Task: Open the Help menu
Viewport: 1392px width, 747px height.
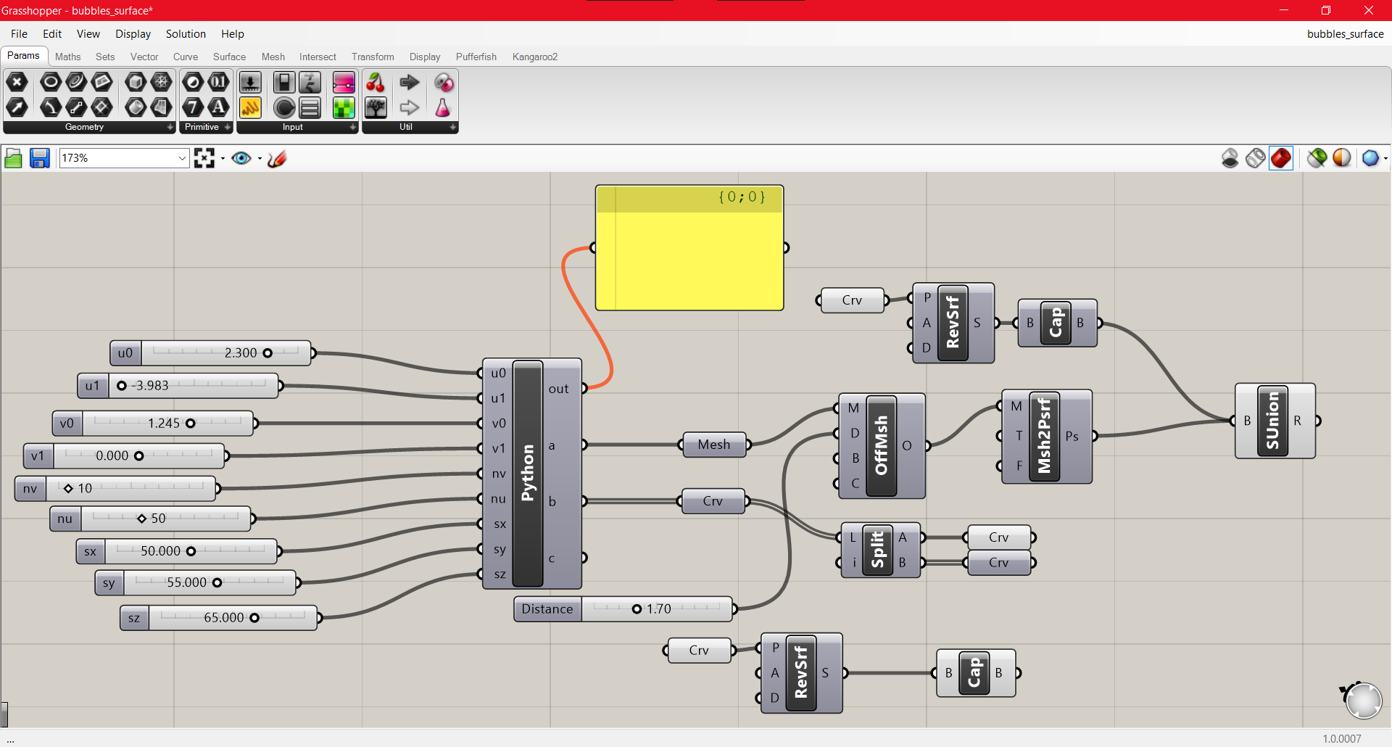Action: point(233,34)
